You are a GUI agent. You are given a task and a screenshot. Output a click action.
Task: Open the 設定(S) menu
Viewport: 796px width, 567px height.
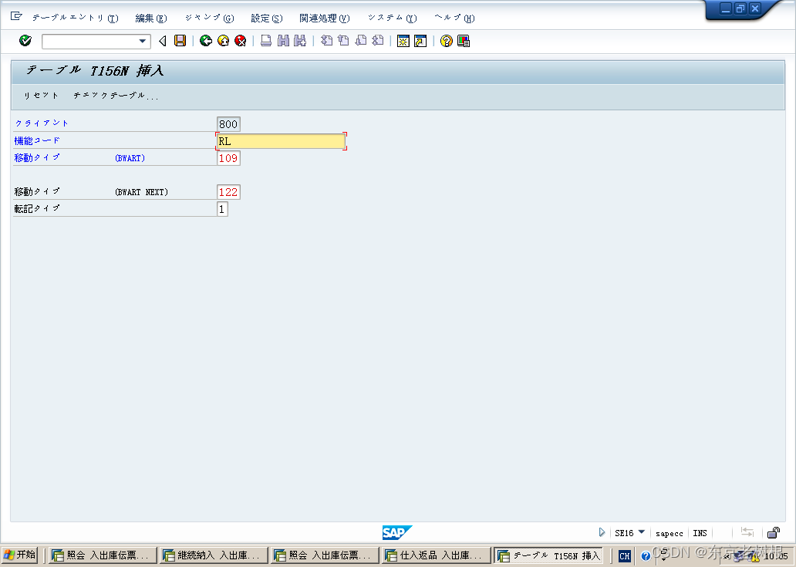[x=267, y=19]
